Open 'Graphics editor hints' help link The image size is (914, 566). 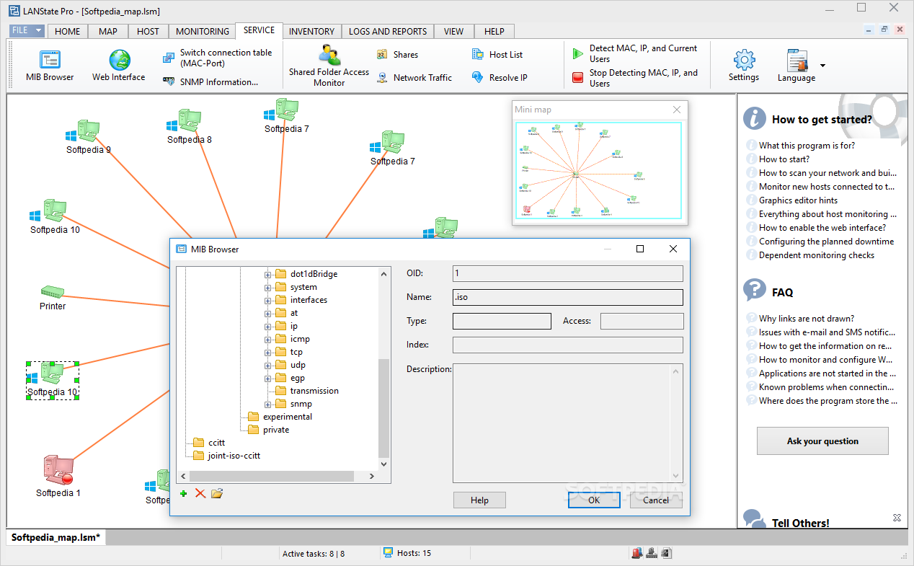click(x=798, y=200)
